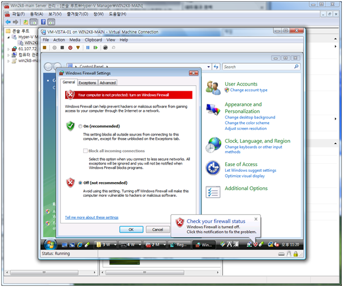
Task: Expand the win2k8-main tree node
Action: click(x=8, y=61)
